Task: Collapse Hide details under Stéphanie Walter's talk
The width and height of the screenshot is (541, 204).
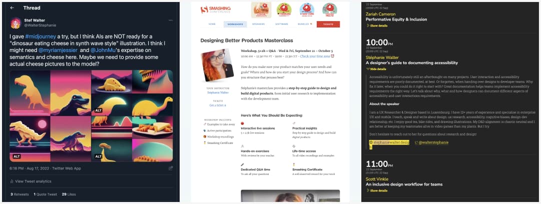Action: tap(371, 69)
